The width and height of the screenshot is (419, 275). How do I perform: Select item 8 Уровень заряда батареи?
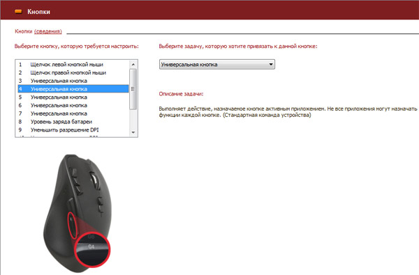[73, 122]
